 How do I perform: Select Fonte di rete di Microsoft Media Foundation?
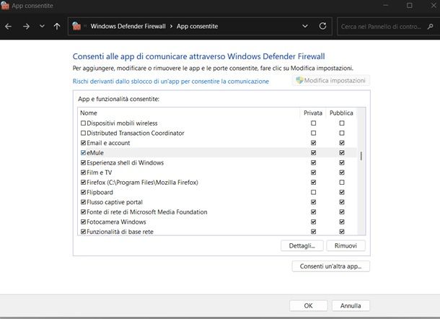[x=147, y=212]
